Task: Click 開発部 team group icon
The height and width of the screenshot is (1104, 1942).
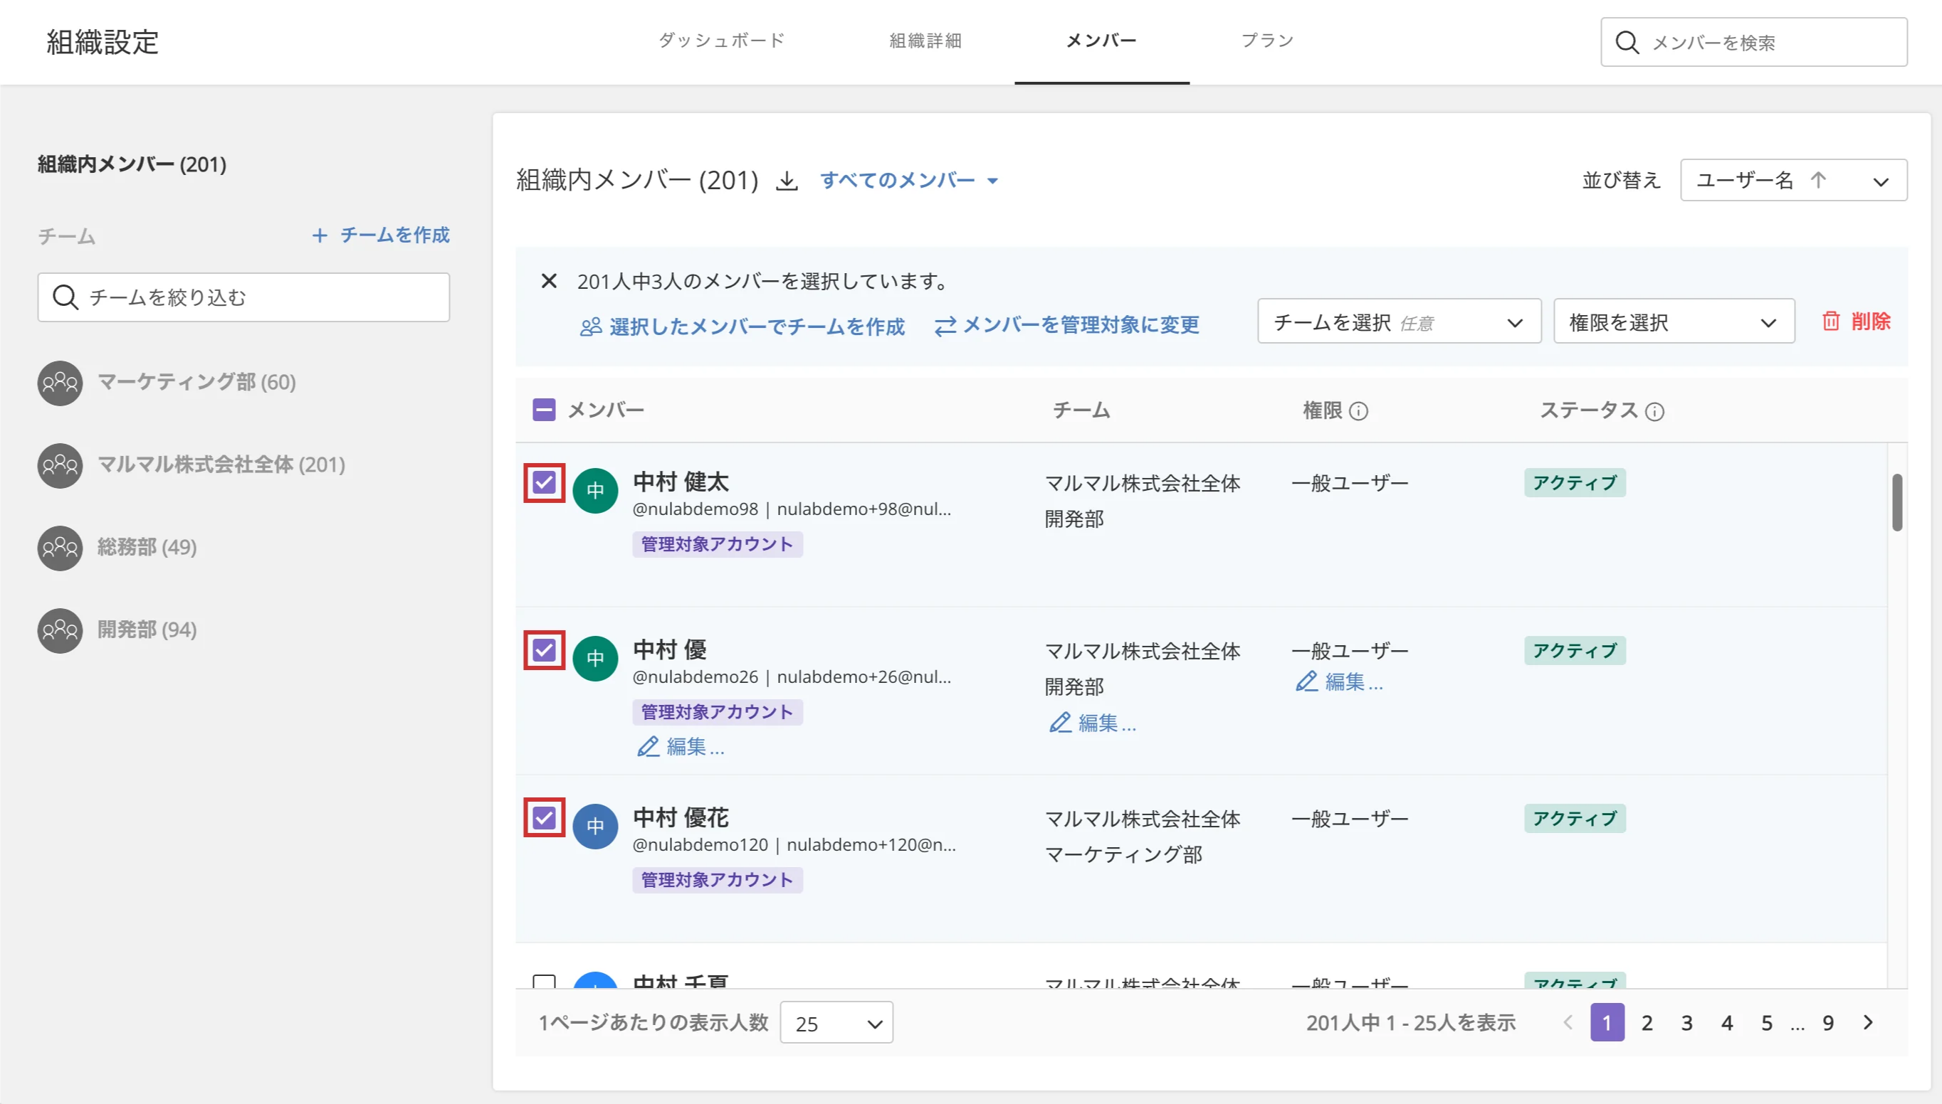Action: click(60, 631)
